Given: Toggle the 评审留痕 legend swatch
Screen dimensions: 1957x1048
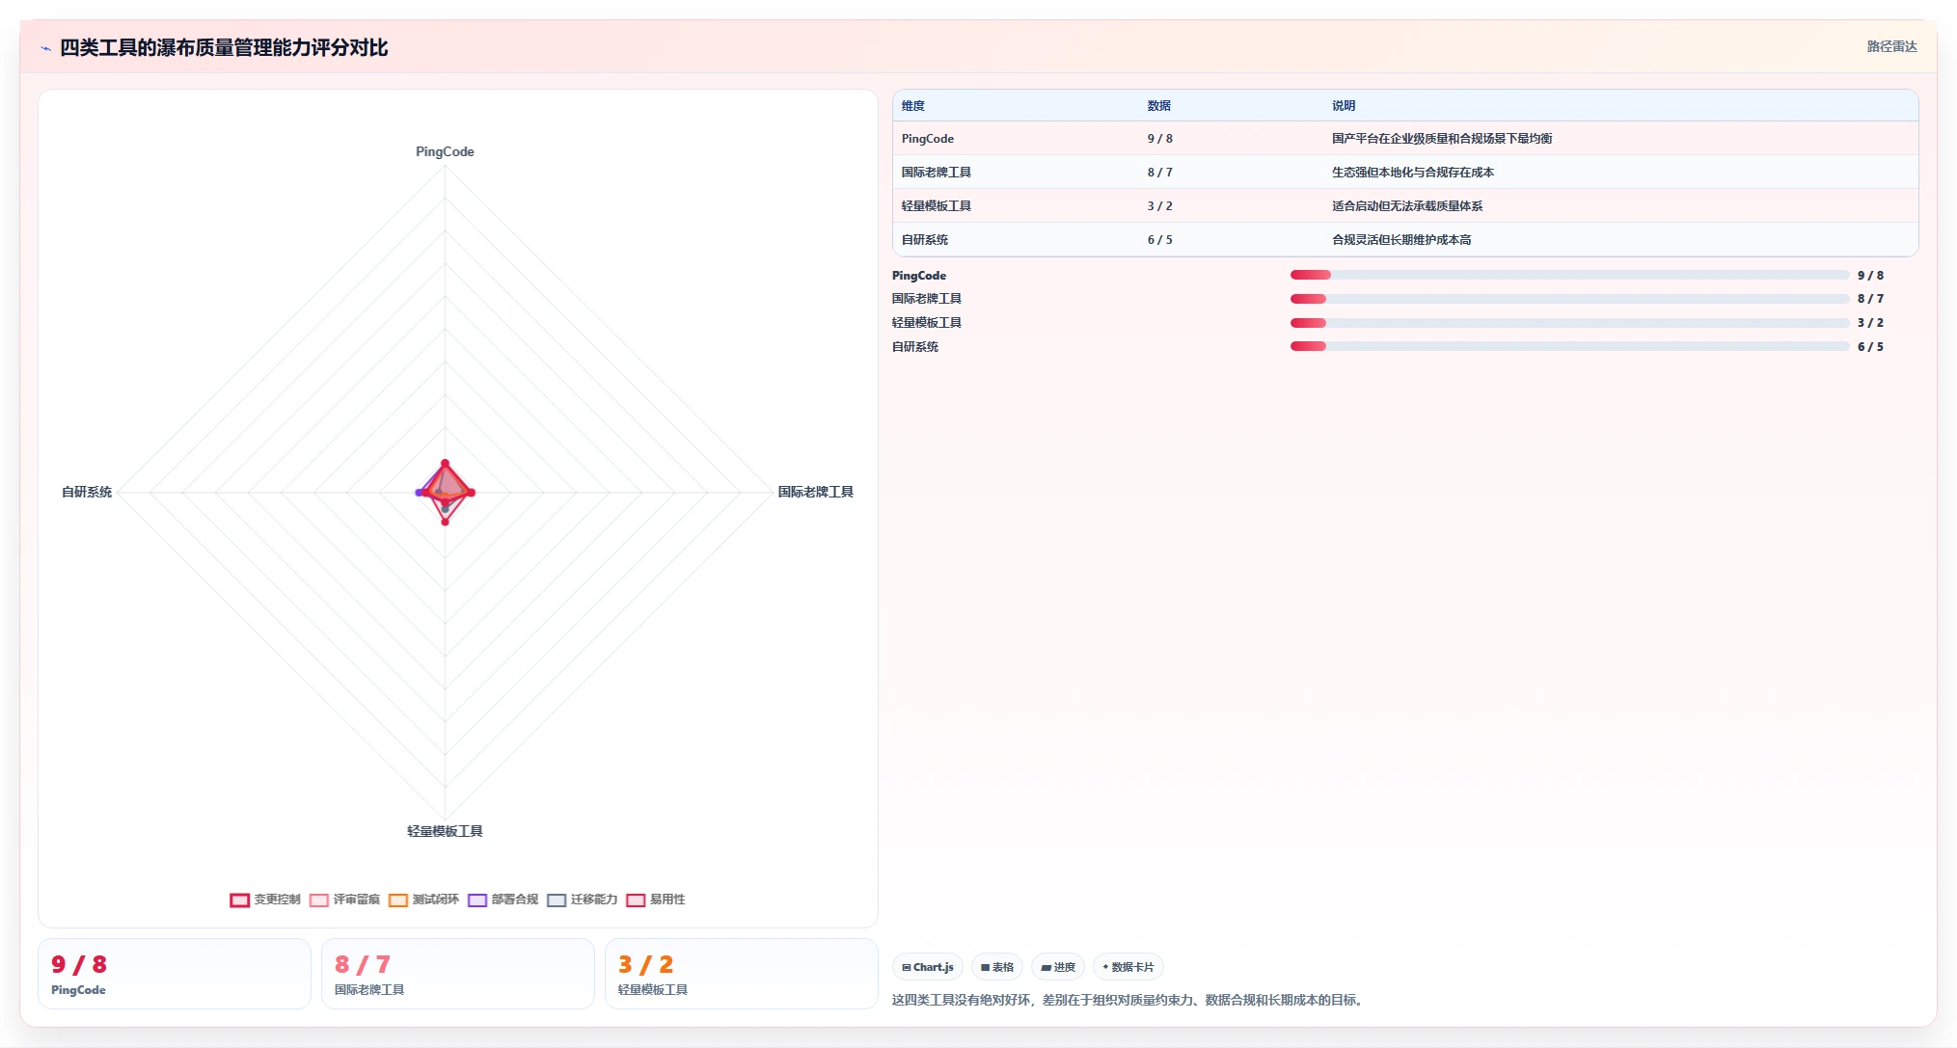Looking at the screenshot, I should click(x=319, y=900).
